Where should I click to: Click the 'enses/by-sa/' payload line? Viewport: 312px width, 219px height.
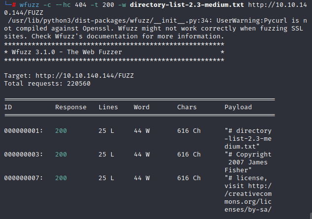point(248,210)
